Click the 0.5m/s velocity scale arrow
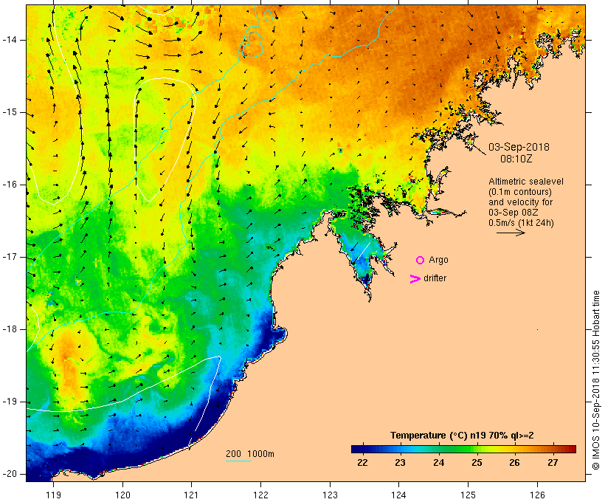Screen dimensions: 605x502 pyautogui.click(x=511, y=233)
